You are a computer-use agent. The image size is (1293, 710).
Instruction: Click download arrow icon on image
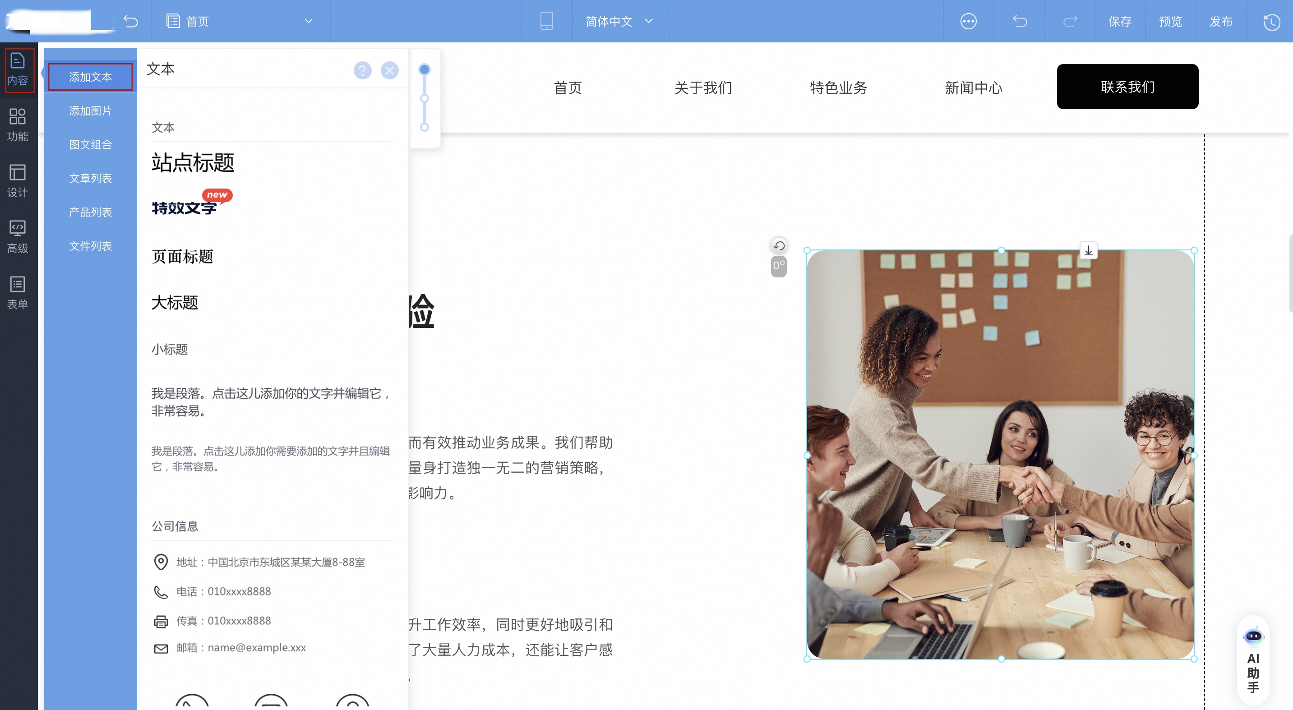point(1088,250)
